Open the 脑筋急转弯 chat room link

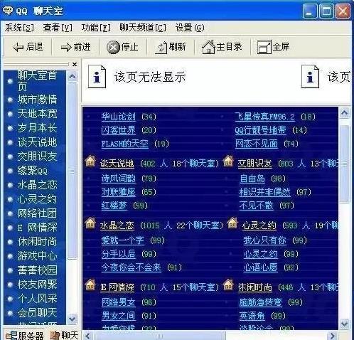pyautogui.click(x=260, y=302)
